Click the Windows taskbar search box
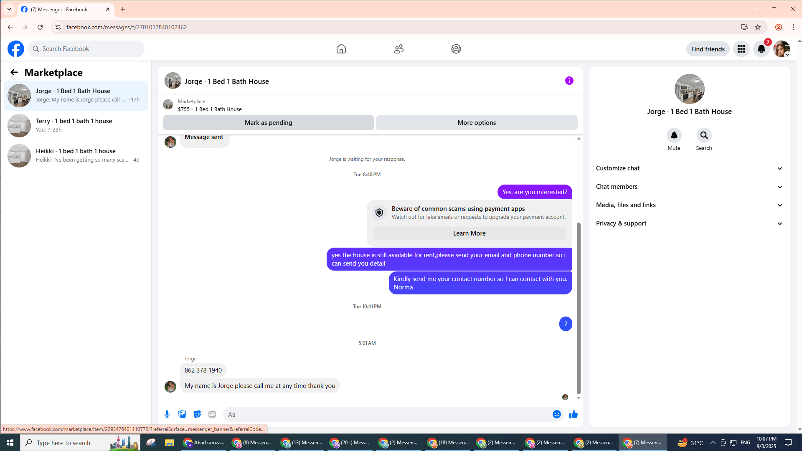The image size is (802, 451). (x=80, y=443)
